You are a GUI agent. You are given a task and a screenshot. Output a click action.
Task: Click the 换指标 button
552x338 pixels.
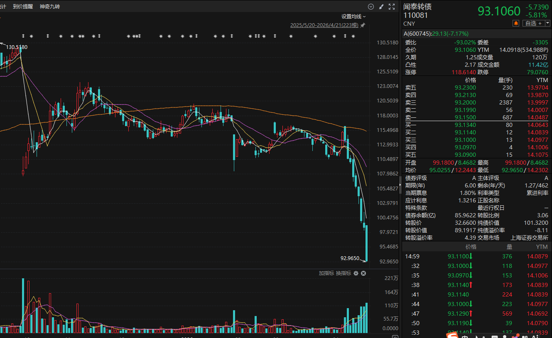[343, 273]
